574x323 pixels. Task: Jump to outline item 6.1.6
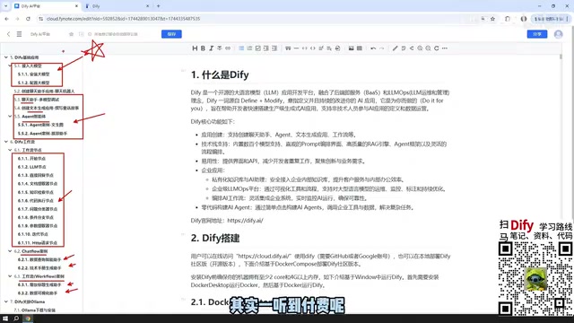[x=36, y=201]
